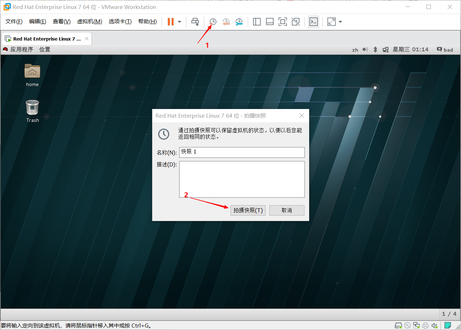Open the snapshot manager wrench-clock icon

(239, 22)
